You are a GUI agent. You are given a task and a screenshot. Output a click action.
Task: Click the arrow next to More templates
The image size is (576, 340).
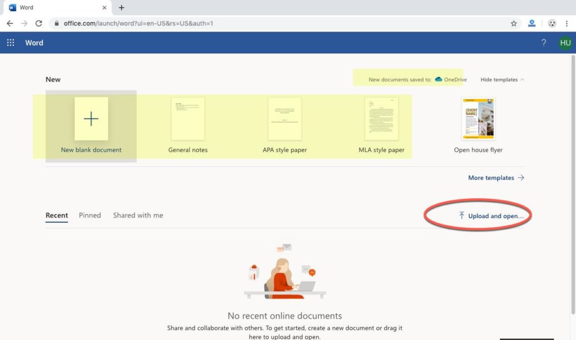(521, 178)
